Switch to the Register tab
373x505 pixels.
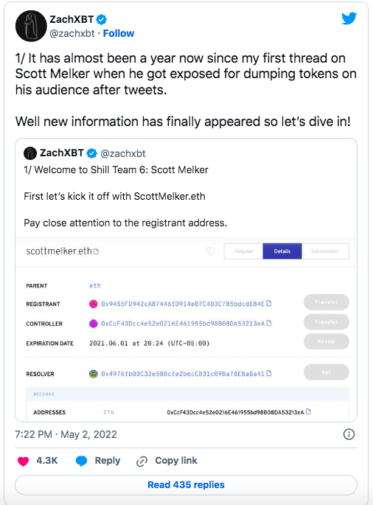click(244, 251)
